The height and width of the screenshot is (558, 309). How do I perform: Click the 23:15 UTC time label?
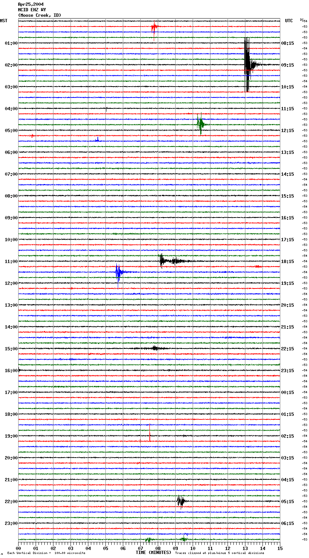click(x=288, y=371)
